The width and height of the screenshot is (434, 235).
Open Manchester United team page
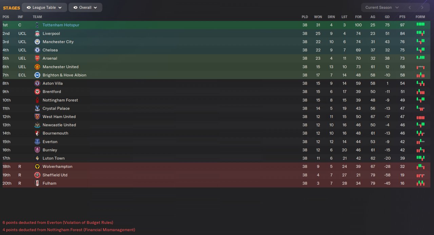pyautogui.click(x=60, y=67)
